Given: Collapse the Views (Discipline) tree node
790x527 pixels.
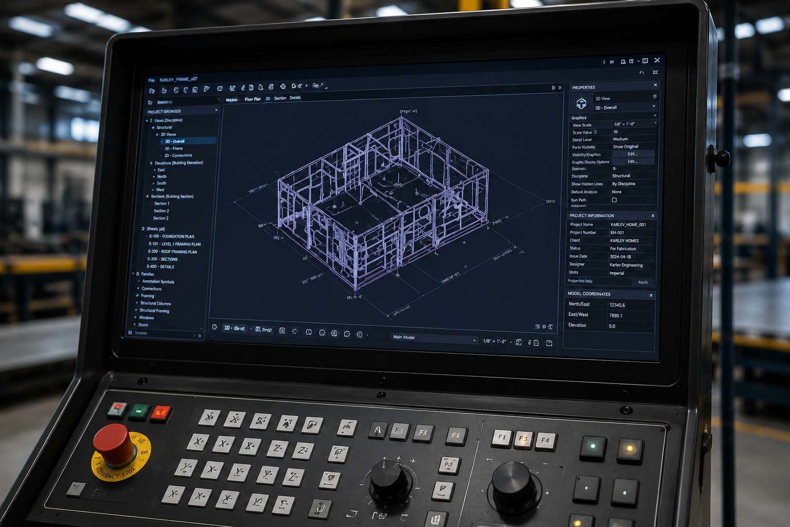Looking at the screenshot, I should coord(147,120).
